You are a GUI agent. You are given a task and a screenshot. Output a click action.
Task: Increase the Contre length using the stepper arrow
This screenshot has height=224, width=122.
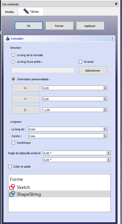(105, 135)
